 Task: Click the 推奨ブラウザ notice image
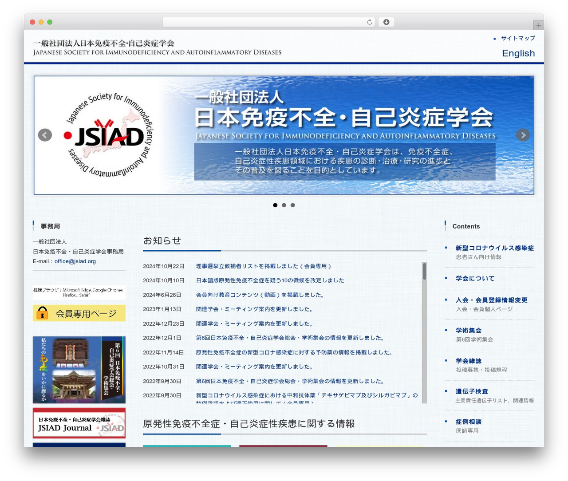[x=79, y=292]
